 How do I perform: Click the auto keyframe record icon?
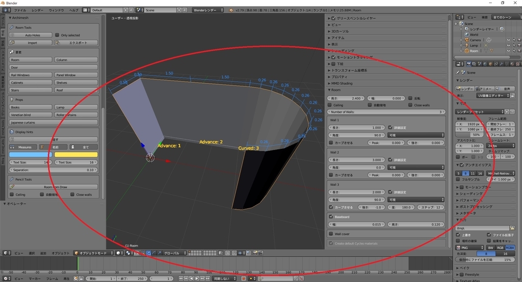243,278
